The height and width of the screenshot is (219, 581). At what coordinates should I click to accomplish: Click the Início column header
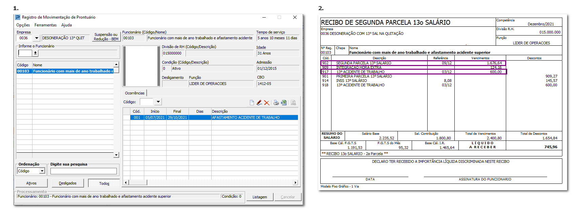point(155,111)
